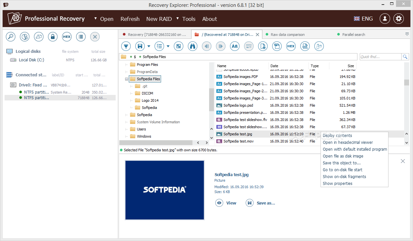The image size is (413, 241).
Task: Click the Softpedia image preview thumbnail
Action: pos(165,190)
